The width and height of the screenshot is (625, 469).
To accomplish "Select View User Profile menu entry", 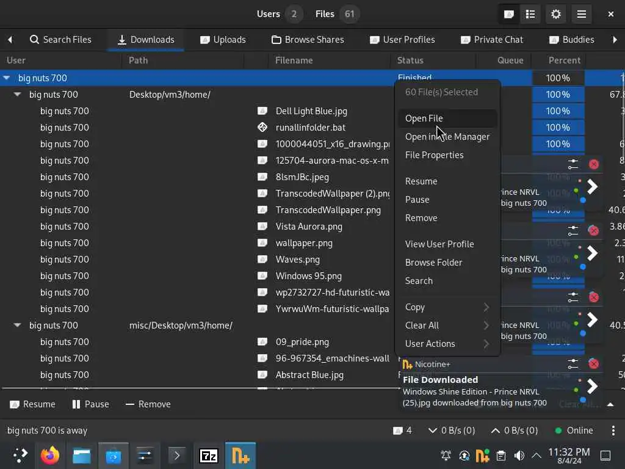I will [447, 244].
